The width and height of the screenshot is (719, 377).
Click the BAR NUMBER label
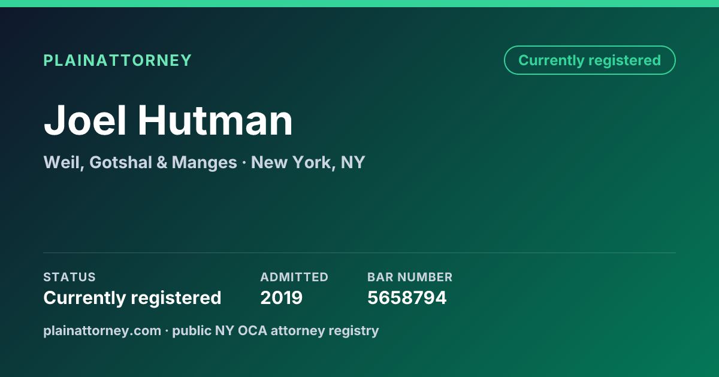click(410, 277)
